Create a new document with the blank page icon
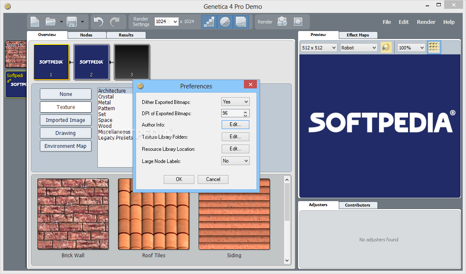 point(35,22)
